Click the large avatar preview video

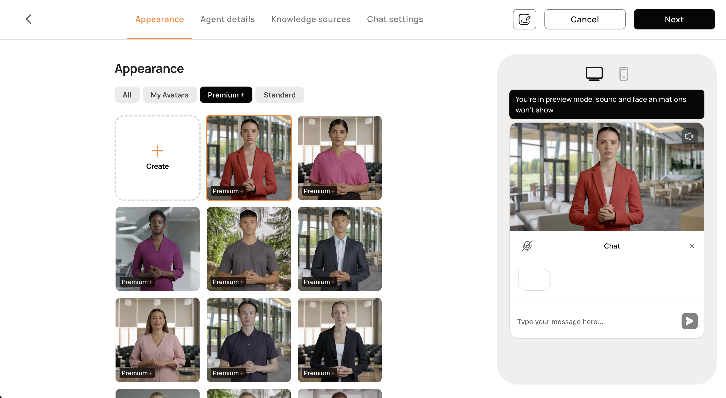click(x=606, y=177)
